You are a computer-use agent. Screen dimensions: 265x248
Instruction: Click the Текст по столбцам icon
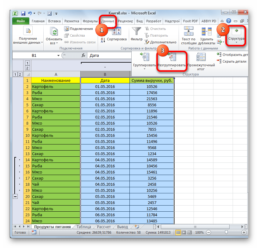pos(188,32)
